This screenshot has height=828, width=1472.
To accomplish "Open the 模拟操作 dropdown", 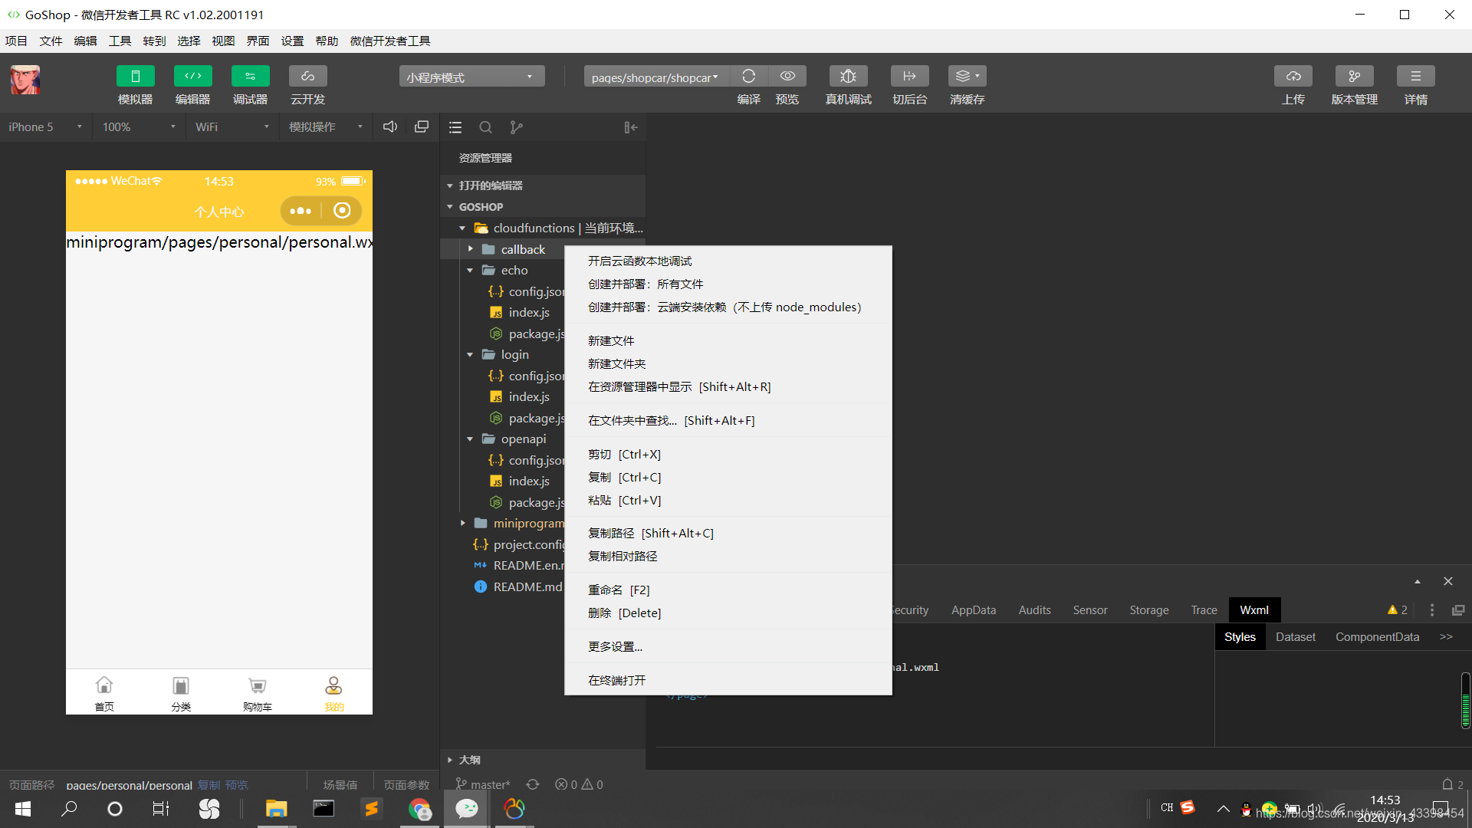I will (324, 127).
